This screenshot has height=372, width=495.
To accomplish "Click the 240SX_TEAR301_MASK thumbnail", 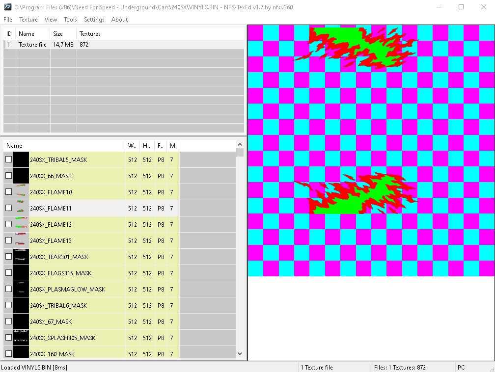I will click(x=21, y=257).
